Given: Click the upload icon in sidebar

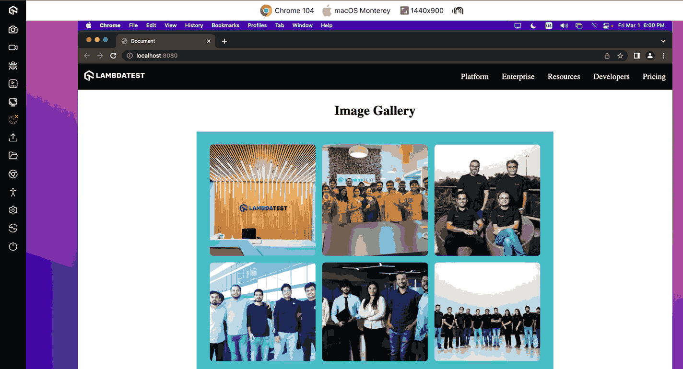Looking at the screenshot, I should click(13, 138).
